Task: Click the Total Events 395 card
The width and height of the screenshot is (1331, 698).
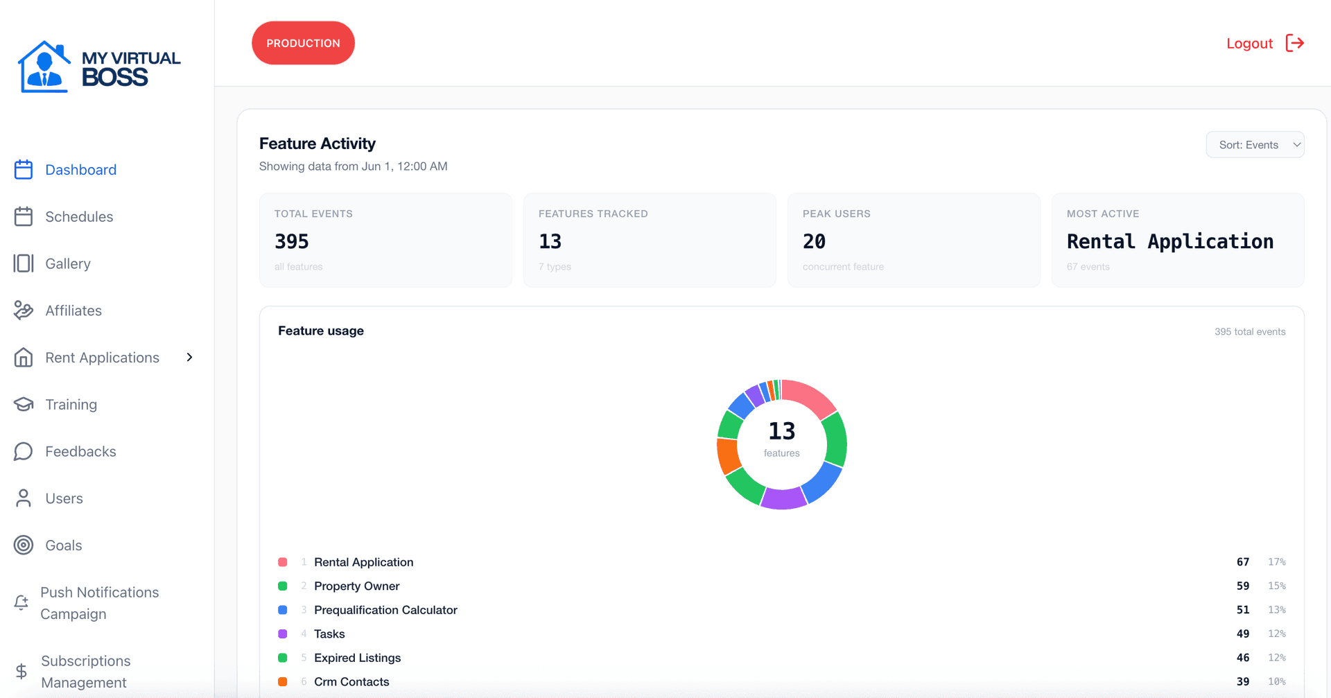Action: point(385,240)
